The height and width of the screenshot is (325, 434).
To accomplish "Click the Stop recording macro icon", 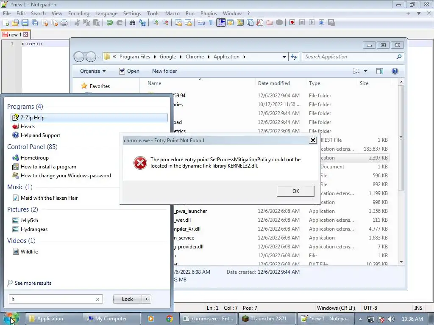I will 302,22.
